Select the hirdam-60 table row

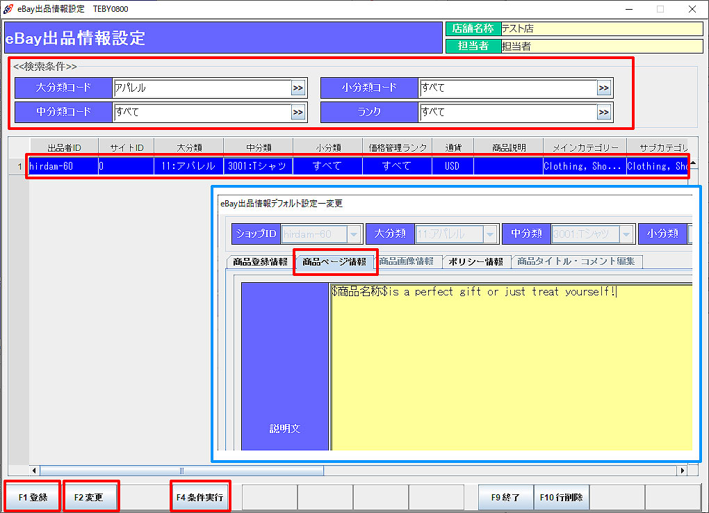point(278,167)
